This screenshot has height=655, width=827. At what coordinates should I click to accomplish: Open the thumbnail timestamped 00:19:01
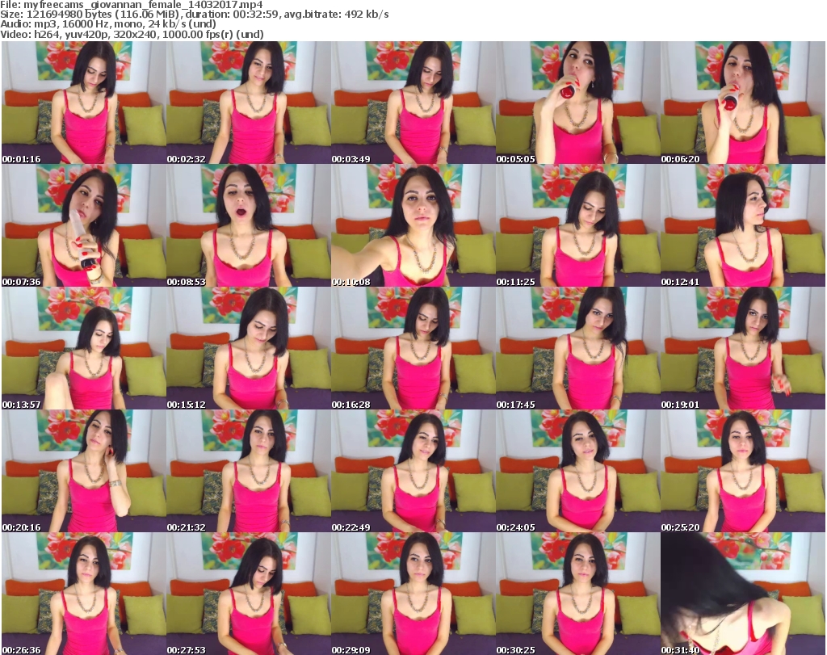(743, 349)
